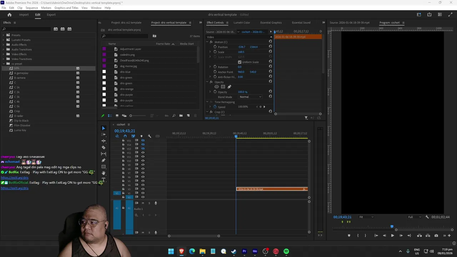The image size is (457, 257).
Task: Expand the Presets folder in Effects
Action: point(3,35)
